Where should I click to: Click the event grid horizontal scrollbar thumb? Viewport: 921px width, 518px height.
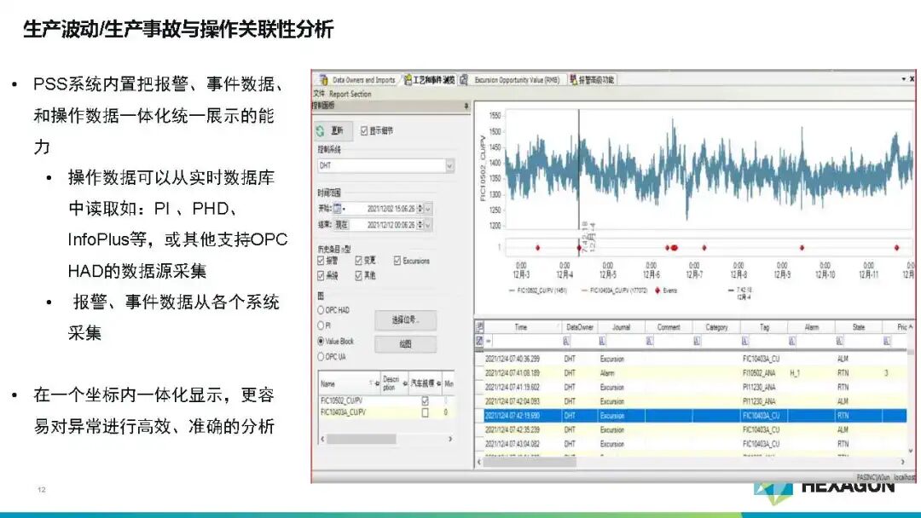tap(530, 463)
